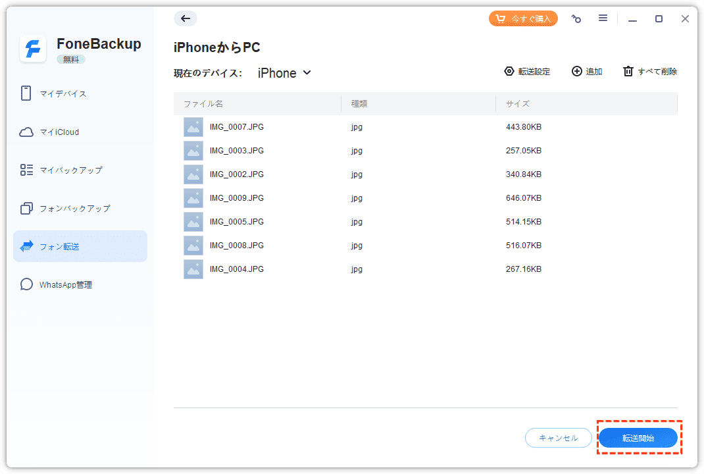Click 転送開始 to start the transfer
The height and width of the screenshot is (474, 704).
coord(638,438)
